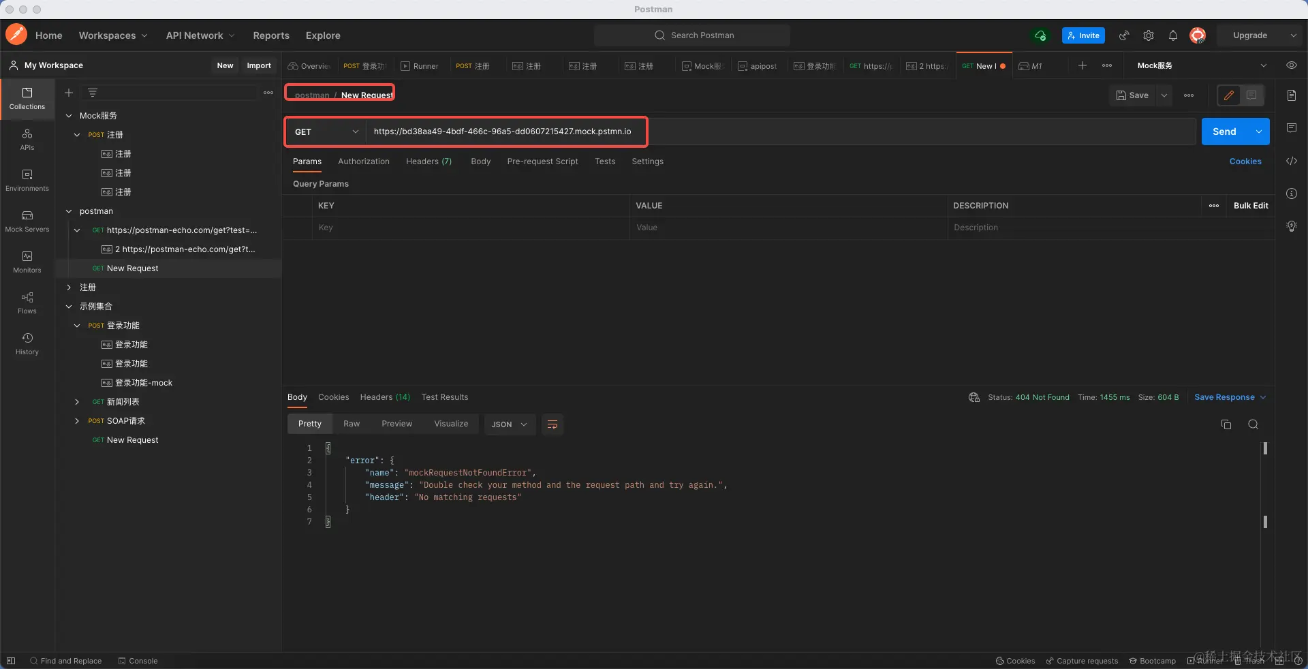Toggle line wrap in the response
1308x669 pixels.
552,424
